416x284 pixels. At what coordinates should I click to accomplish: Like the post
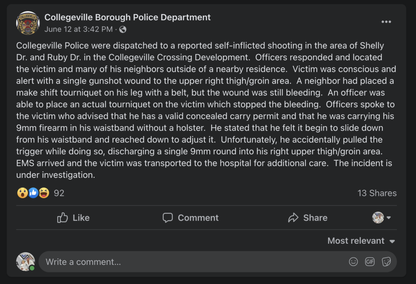pos(74,218)
